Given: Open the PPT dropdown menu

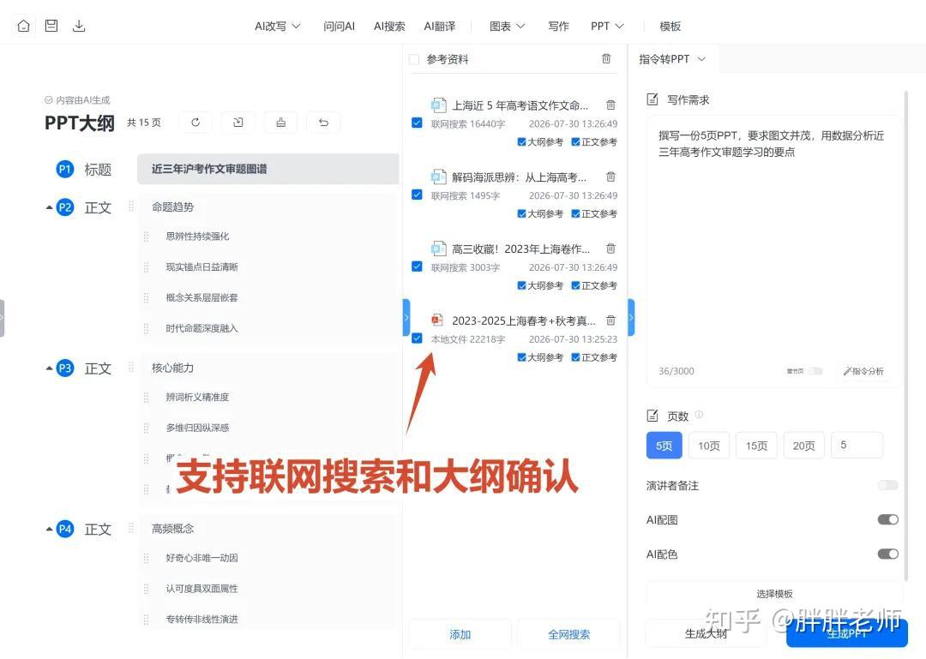Looking at the screenshot, I should [607, 26].
